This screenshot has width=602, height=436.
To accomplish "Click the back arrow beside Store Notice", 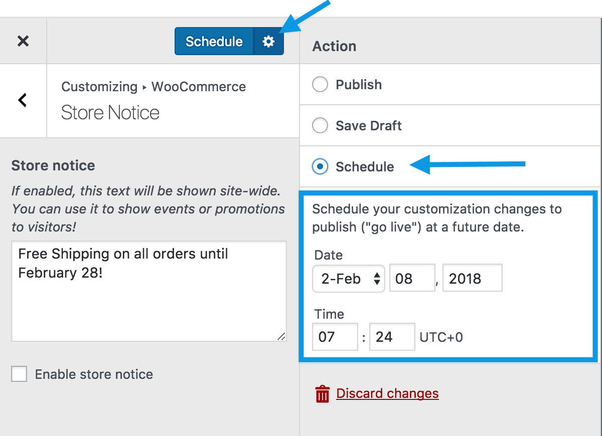I will coord(23,100).
